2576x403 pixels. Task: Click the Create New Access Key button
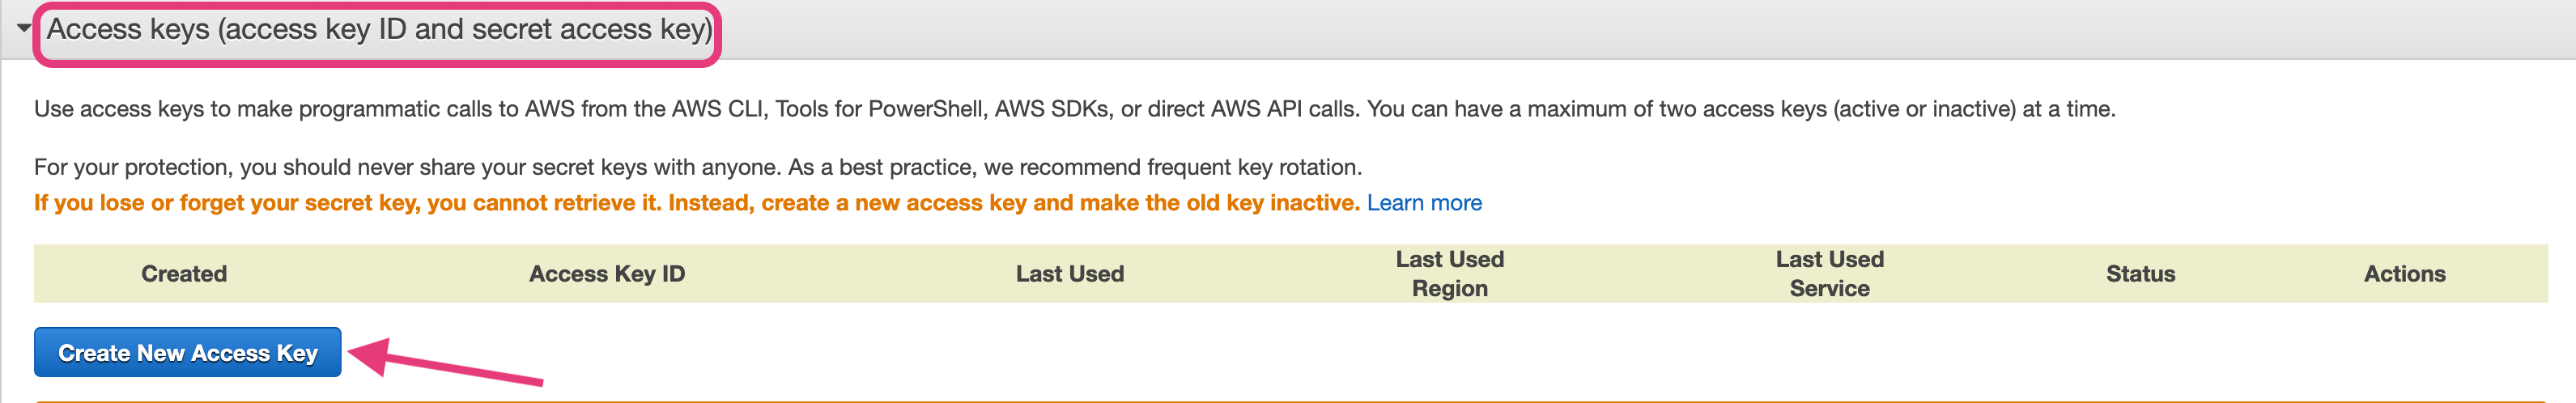pyautogui.click(x=187, y=352)
